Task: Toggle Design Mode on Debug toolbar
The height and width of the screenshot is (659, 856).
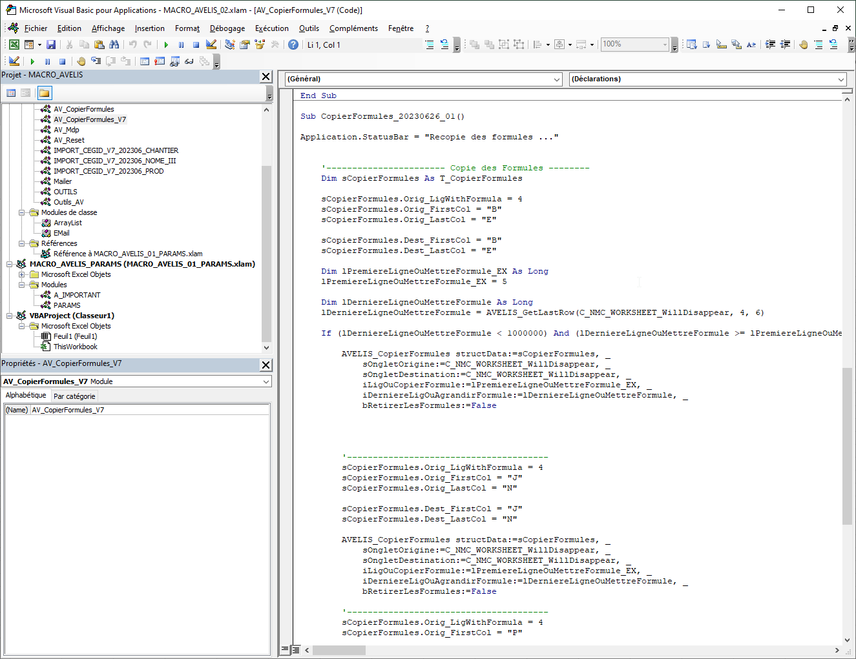Action: pos(14,61)
